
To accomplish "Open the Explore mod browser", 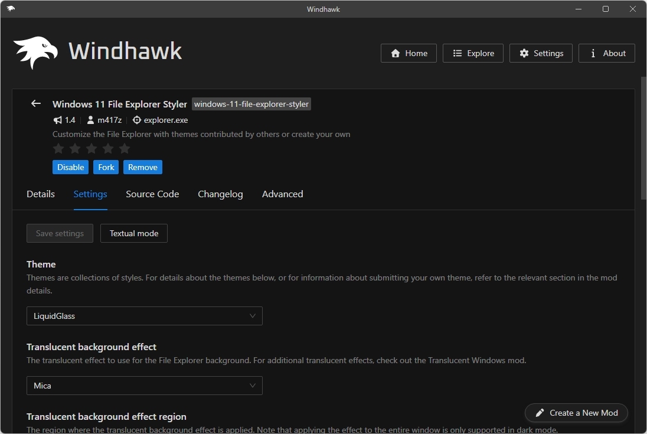I will click(x=472, y=53).
